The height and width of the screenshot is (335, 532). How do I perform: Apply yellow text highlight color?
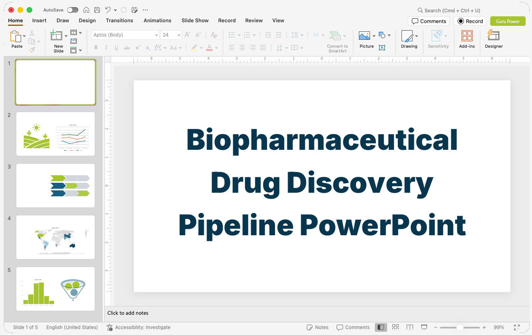pos(194,48)
